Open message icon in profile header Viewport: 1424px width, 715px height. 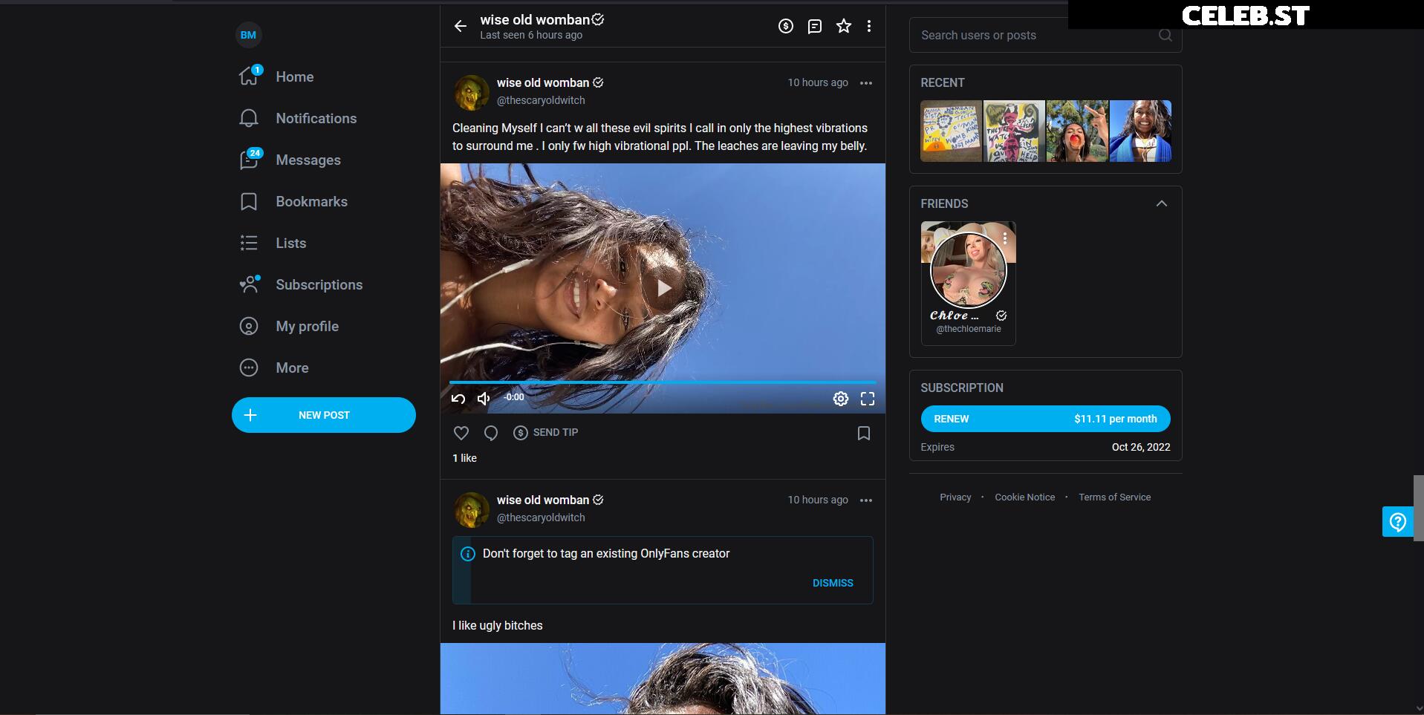tap(815, 27)
